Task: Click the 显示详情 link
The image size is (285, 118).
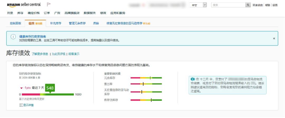Action: tap(28, 105)
